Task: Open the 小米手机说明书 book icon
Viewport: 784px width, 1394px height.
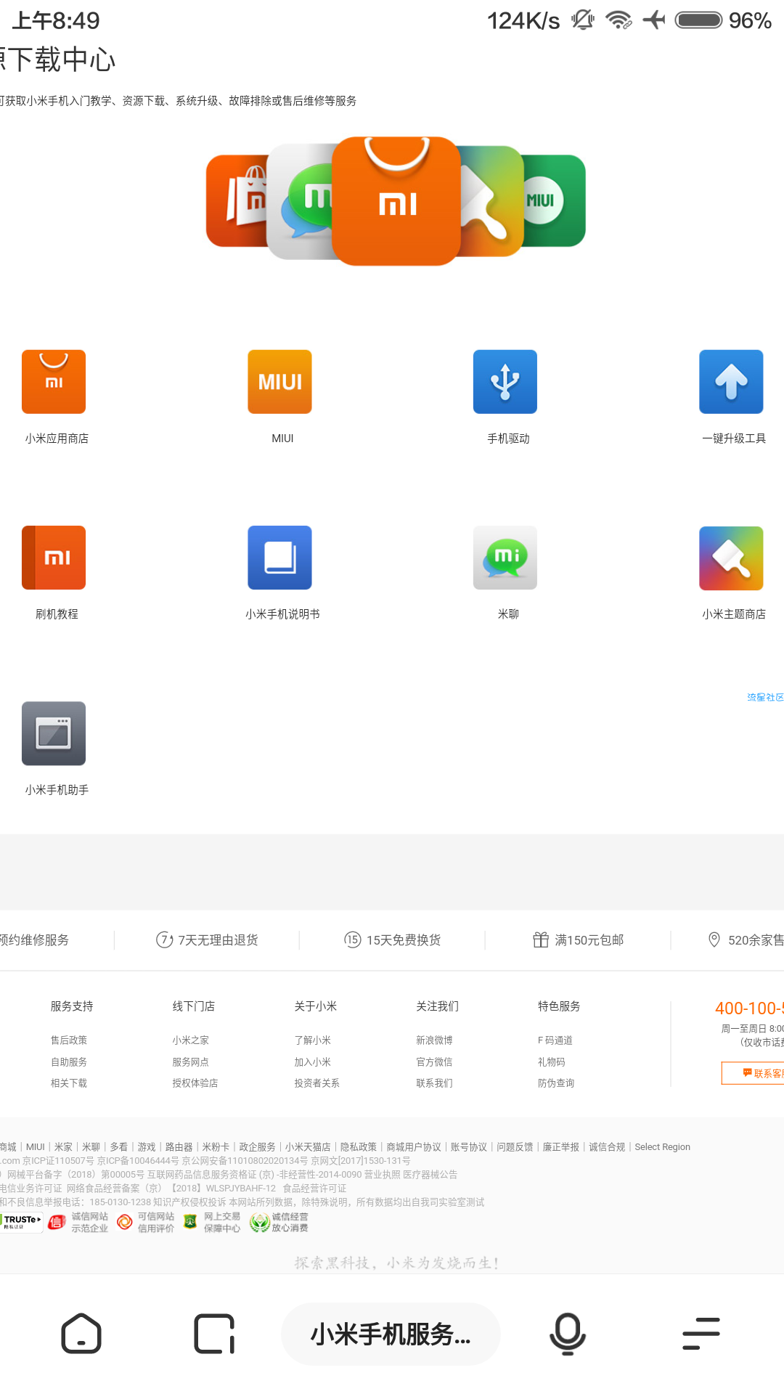Action: point(280,558)
